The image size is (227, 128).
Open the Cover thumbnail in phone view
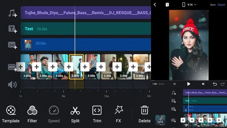click(x=160, y=120)
